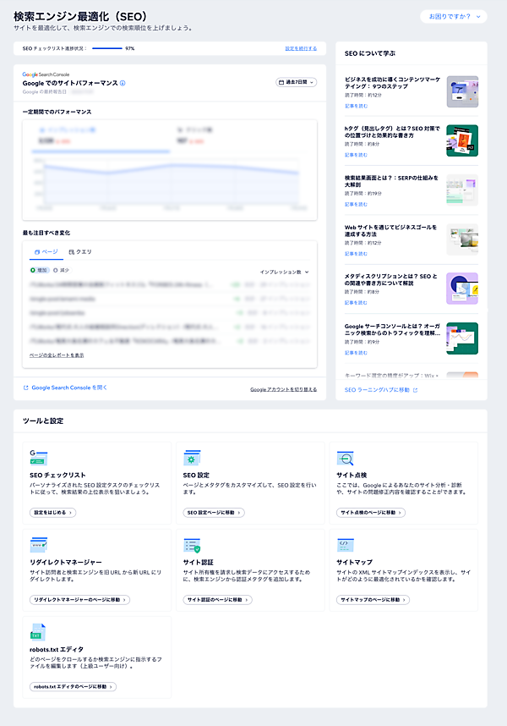The image size is (507, 726).
Task: Open the 過去7日間 date range dropdown
Action: tap(296, 82)
